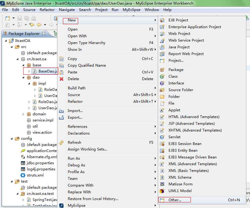The image size is (250, 208).
Task: Click the Export... icon in the context menu
Action: point(61,117)
